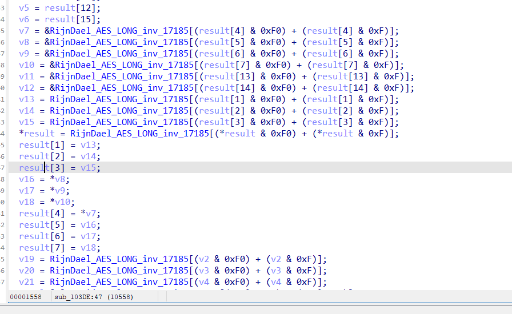
Task: Select the line 'result[7] = v18;'
Action: [60, 248]
